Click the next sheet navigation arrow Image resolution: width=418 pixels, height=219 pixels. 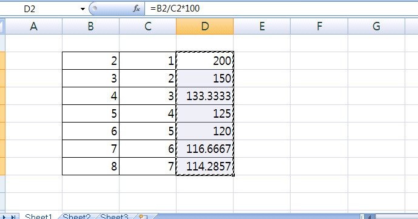(x=4, y=217)
